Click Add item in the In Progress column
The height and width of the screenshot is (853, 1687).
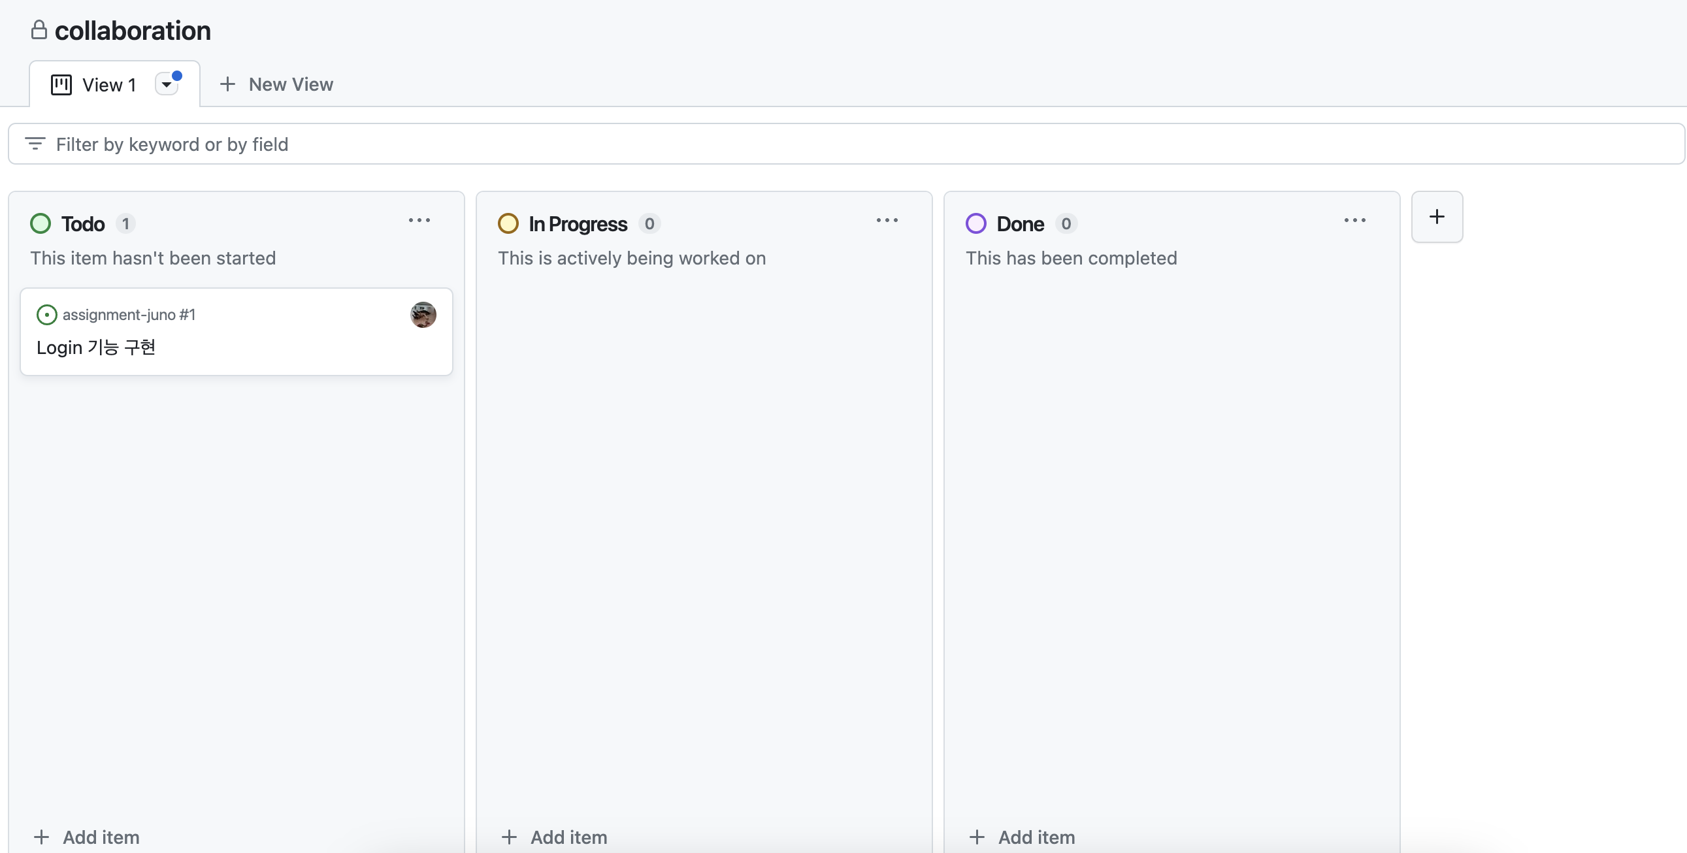tap(555, 837)
